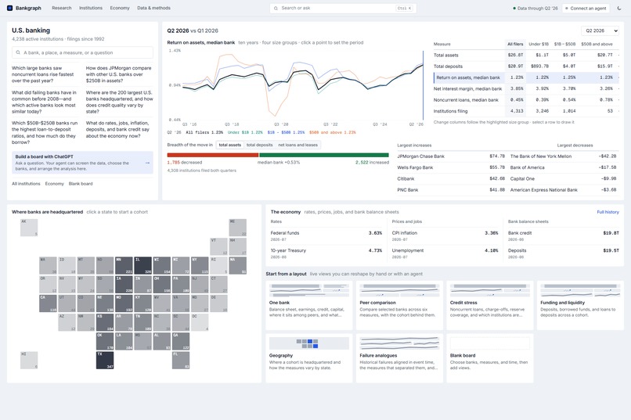Ask which $50B–$250B banks run highest ratios
This screenshot has width=631, height=420.
[45, 133]
